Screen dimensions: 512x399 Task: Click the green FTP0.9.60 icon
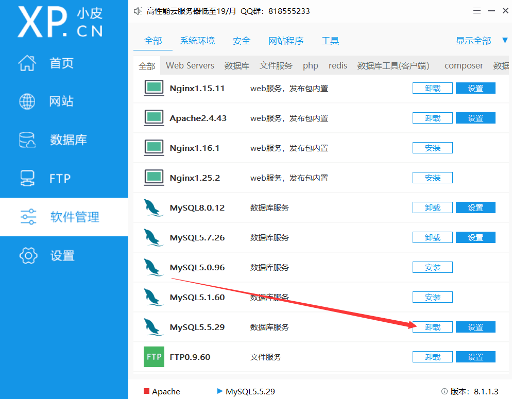tap(154, 357)
